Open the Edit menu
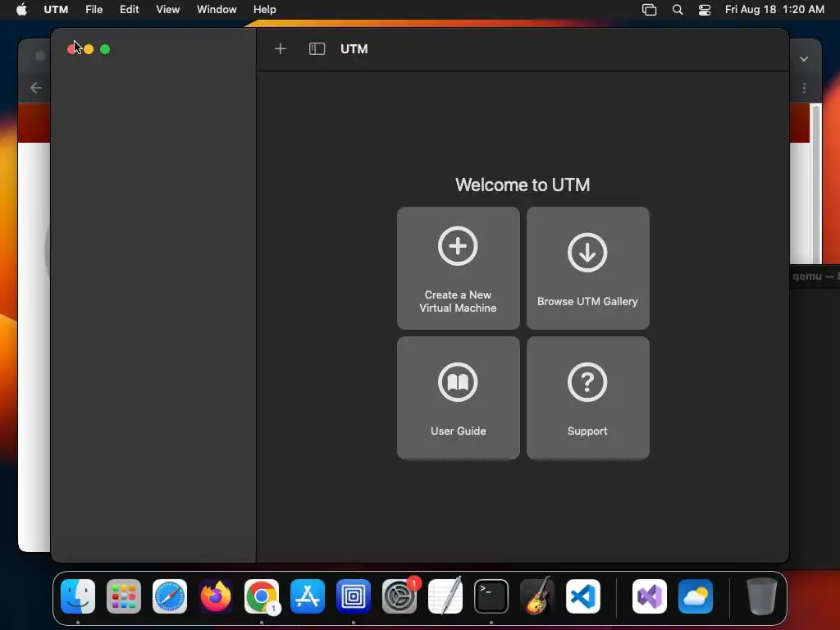The width and height of the screenshot is (840, 630). [129, 10]
